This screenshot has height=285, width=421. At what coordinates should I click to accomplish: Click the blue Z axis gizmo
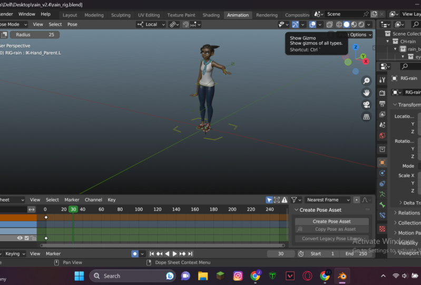pos(356,47)
